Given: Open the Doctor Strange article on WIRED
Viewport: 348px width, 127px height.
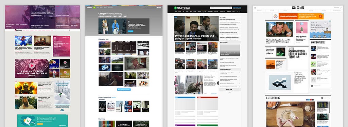Looking at the screenshot, I should [275, 52].
